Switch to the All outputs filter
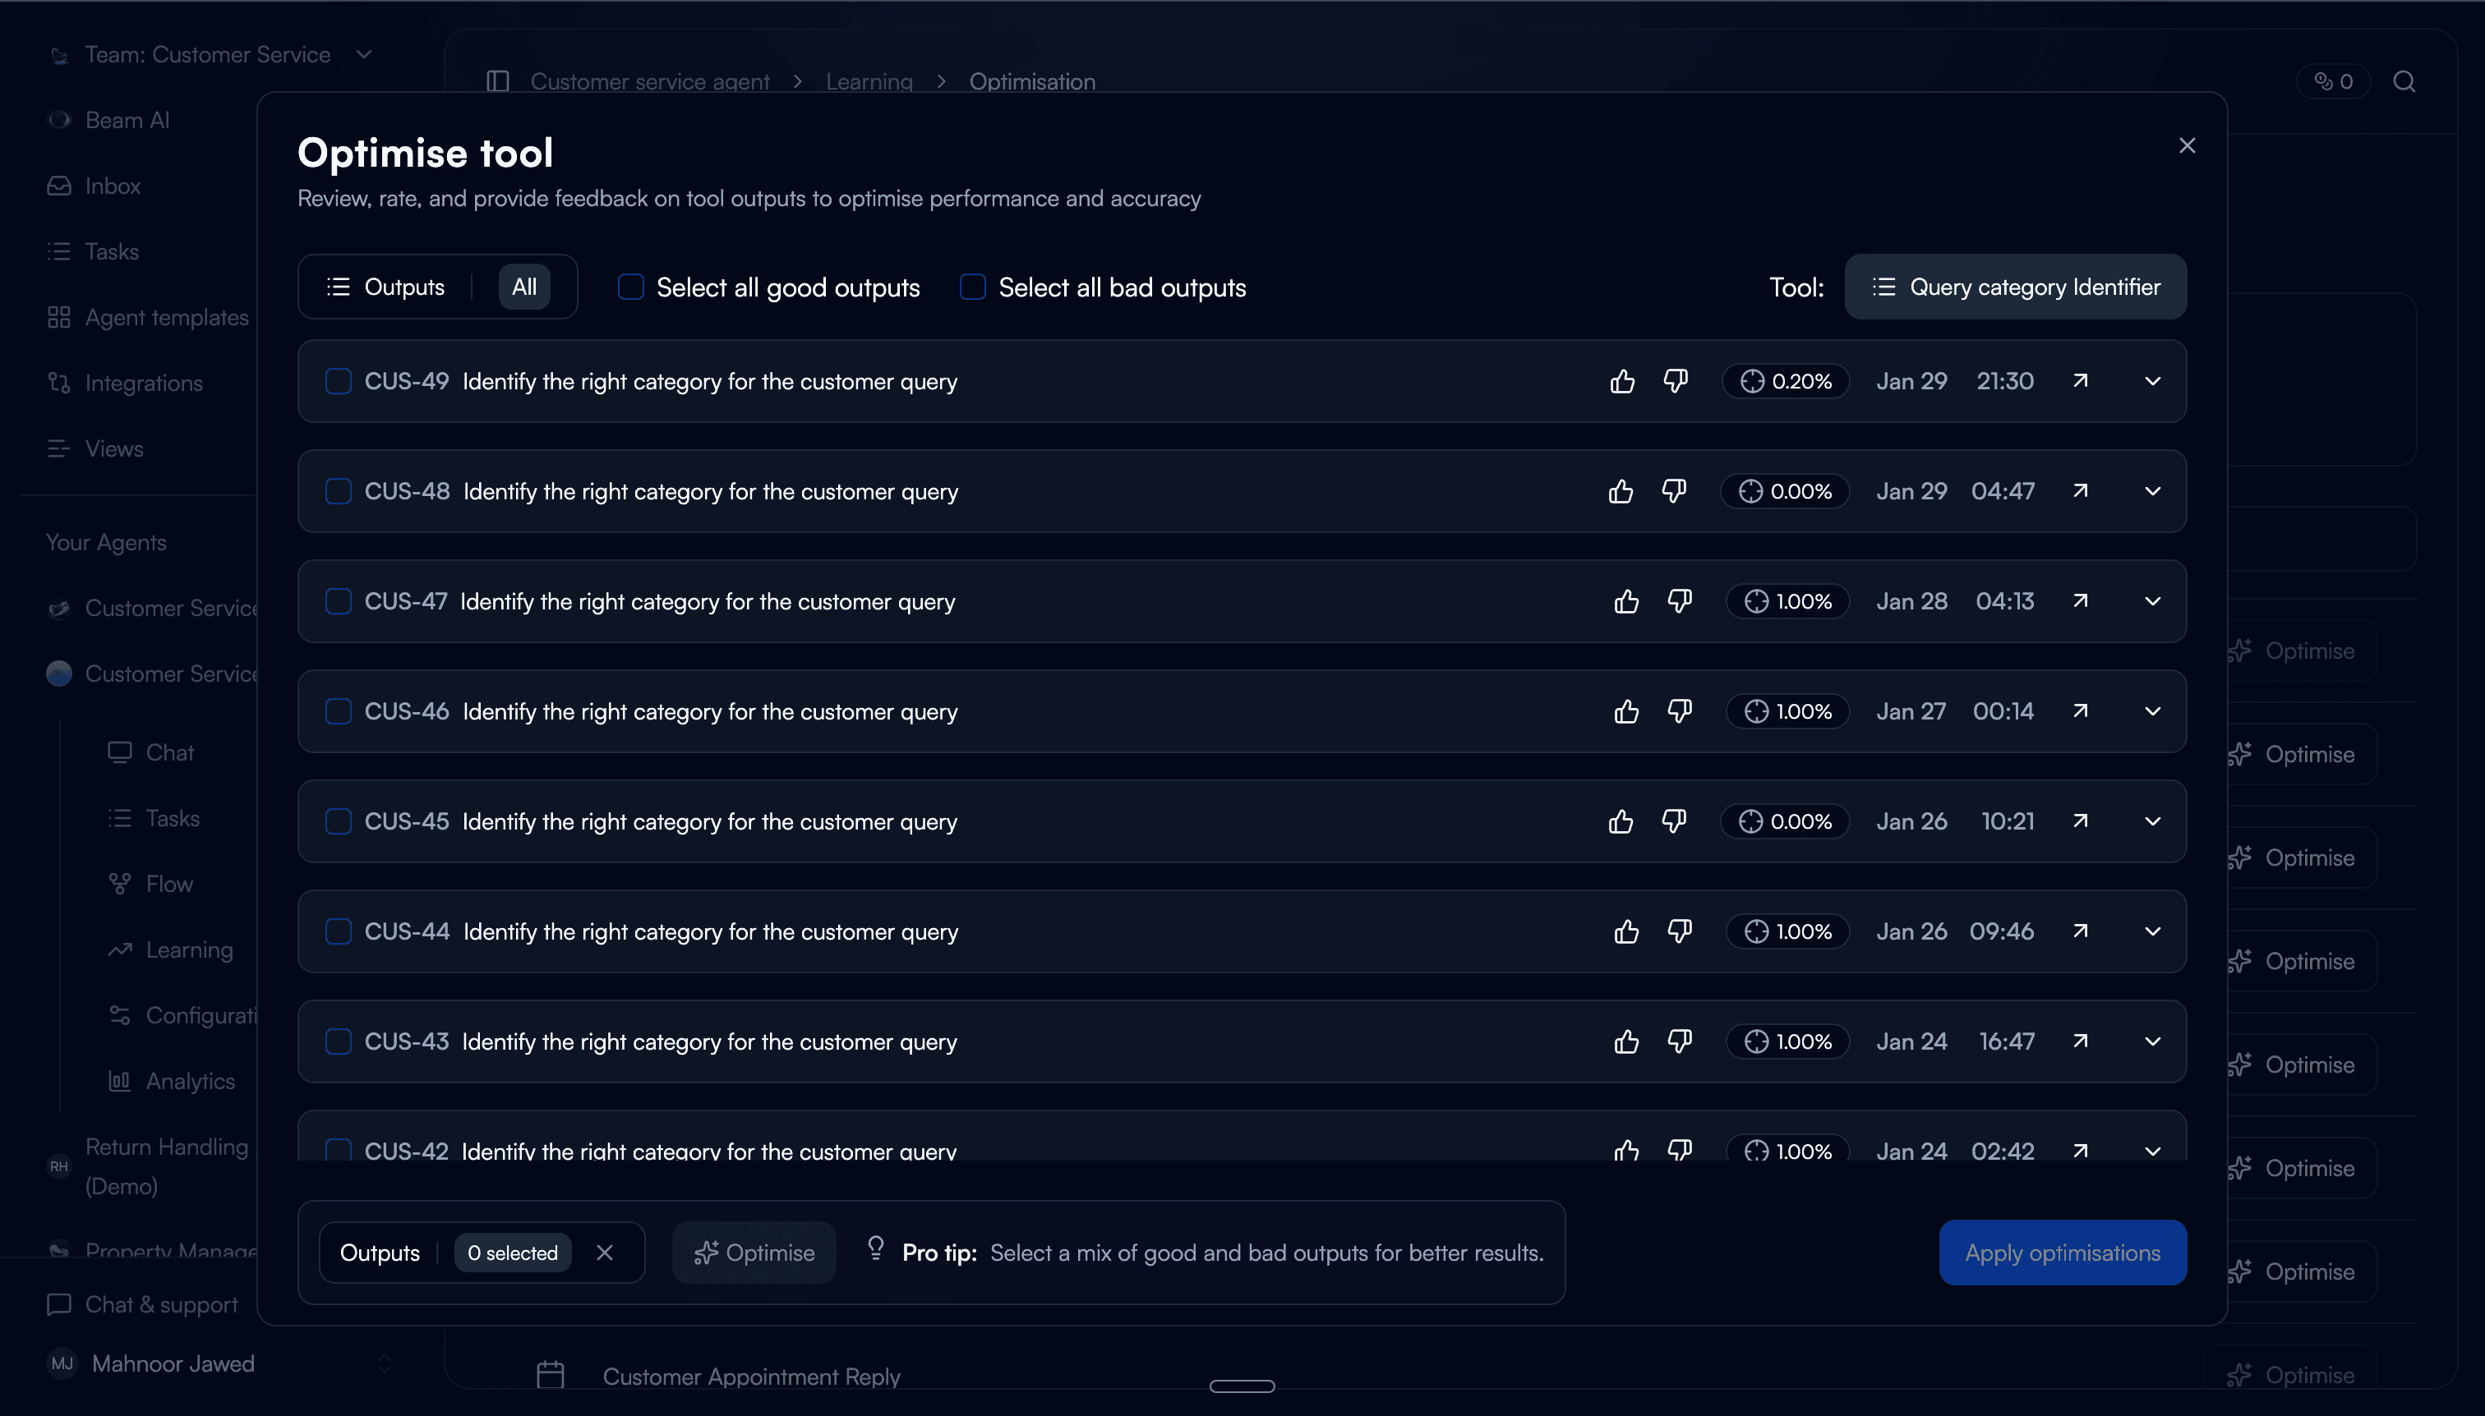This screenshot has width=2485, height=1416. (x=523, y=286)
